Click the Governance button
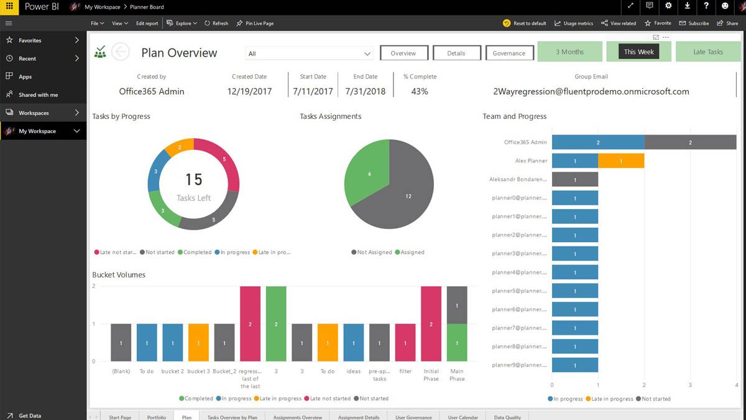Screen dimensions: 746x420 pos(509,54)
